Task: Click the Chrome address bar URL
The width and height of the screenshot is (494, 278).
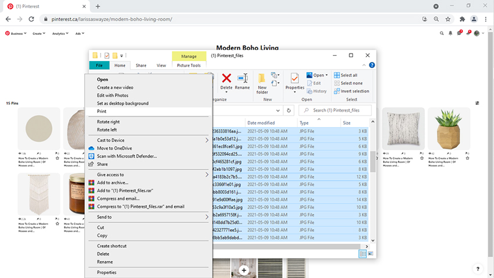Action: (112, 19)
